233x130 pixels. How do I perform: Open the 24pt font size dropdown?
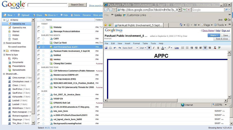click(143, 48)
